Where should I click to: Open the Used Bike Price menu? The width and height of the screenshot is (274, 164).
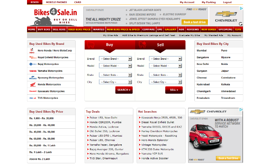[x=79, y=30]
